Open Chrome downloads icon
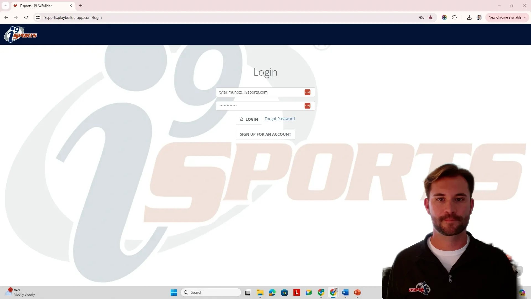 (469, 17)
